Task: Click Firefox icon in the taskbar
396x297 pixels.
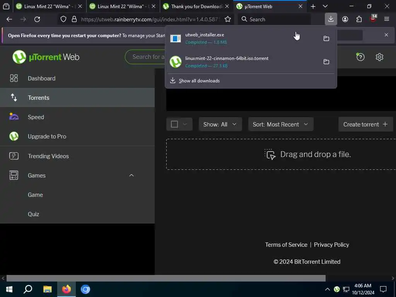Action: (x=67, y=289)
